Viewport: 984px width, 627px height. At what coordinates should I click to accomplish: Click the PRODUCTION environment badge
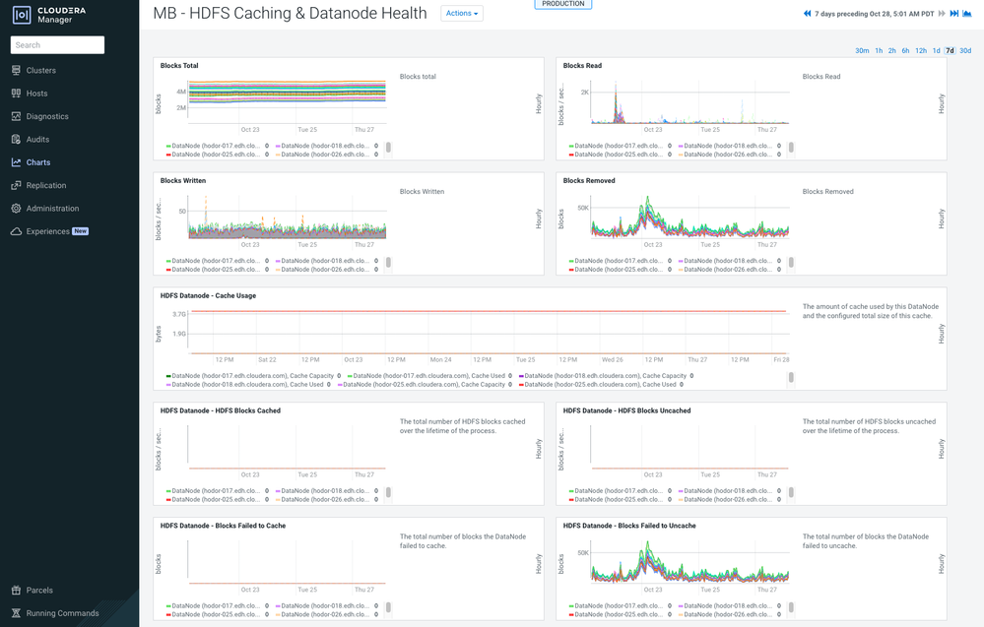pyautogui.click(x=562, y=4)
